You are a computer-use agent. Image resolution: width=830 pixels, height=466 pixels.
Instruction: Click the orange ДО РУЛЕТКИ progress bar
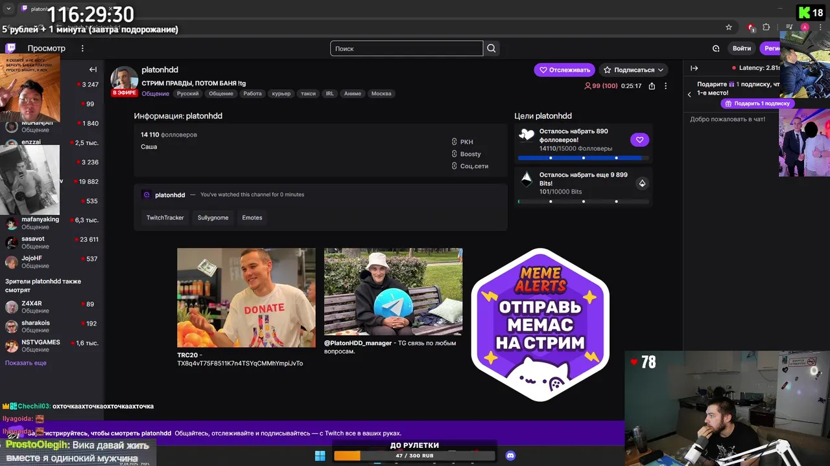[x=414, y=456]
